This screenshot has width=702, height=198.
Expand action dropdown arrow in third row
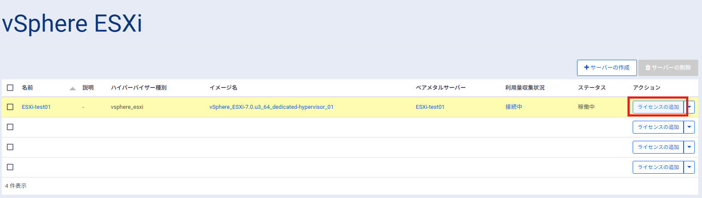coord(689,147)
